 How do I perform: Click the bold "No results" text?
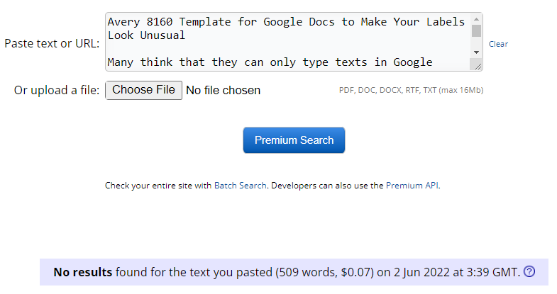click(83, 271)
